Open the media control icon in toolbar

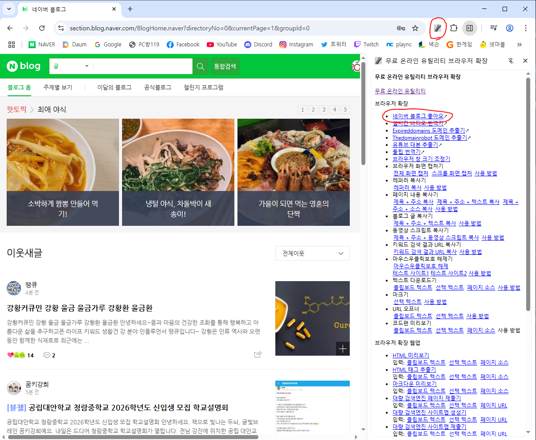(x=493, y=28)
